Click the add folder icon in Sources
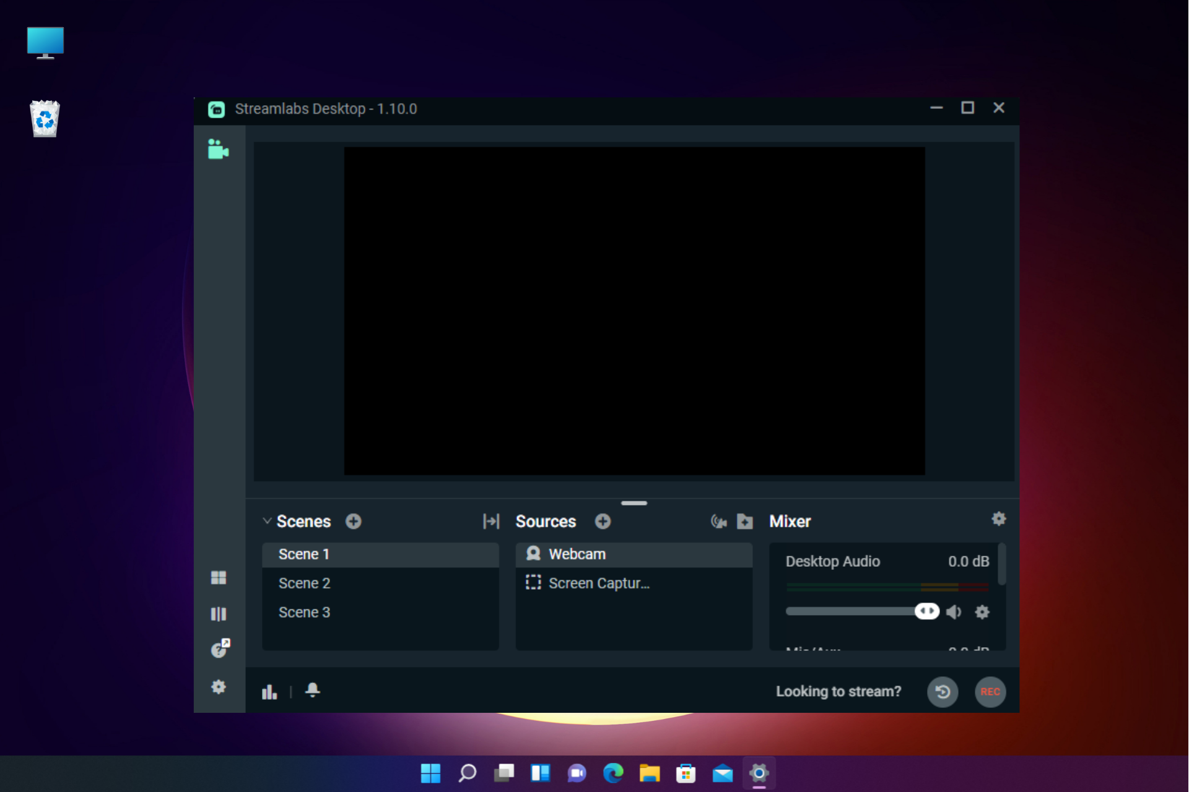 (x=745, y=522)
